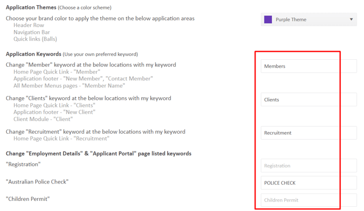This screenshot has width=364, height=211.
Task: Click the Application Themes heading
Action: [x=31, y=7]
